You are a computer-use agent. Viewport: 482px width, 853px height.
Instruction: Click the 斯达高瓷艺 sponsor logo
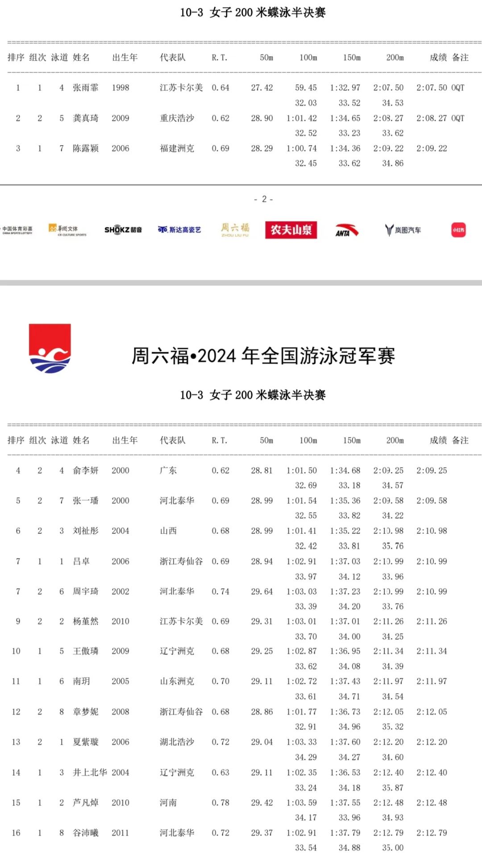(179, 230)
